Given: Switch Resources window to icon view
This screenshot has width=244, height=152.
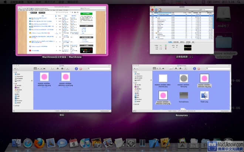Looking at the screenshot, I should pyautogui.click(x=155, y=69).
